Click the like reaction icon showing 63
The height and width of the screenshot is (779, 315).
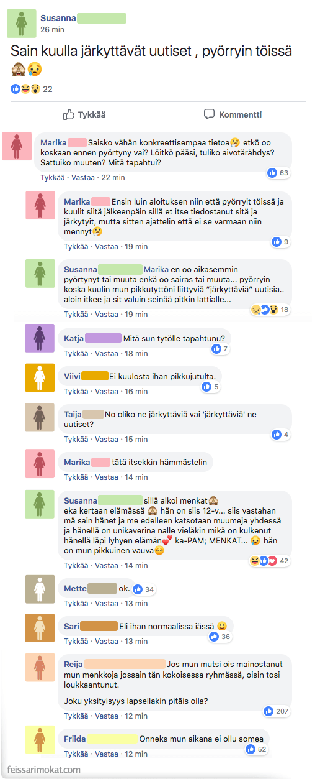tap(278, 173)
